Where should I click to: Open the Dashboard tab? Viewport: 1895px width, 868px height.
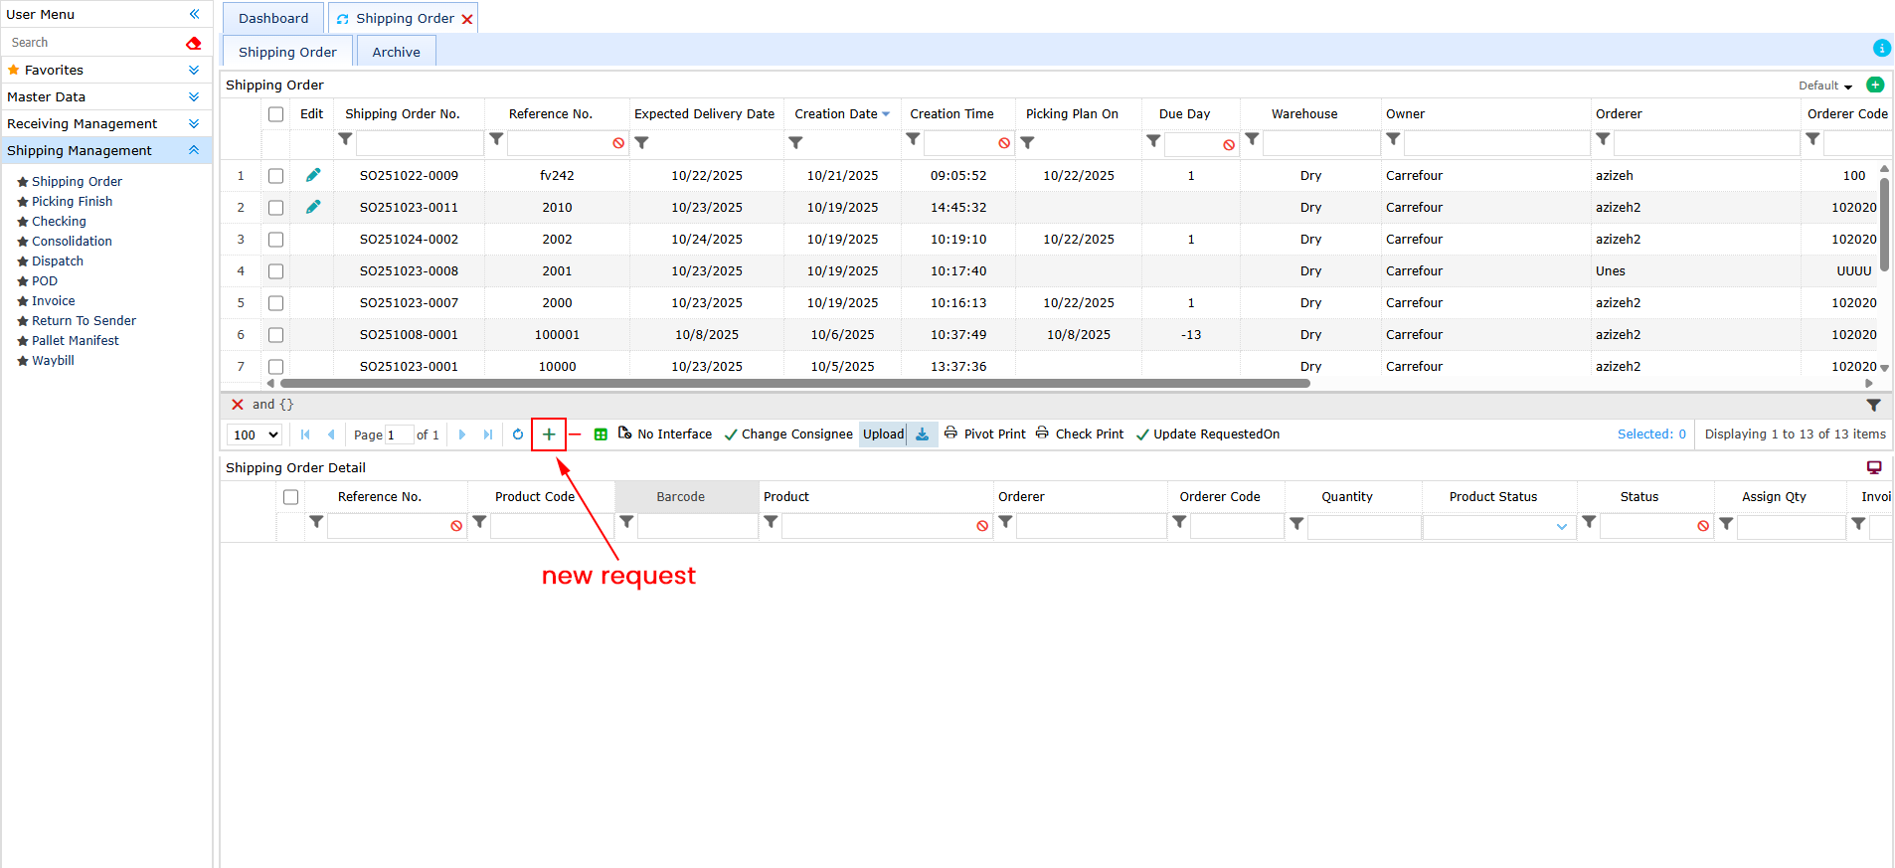pos(273,18)
